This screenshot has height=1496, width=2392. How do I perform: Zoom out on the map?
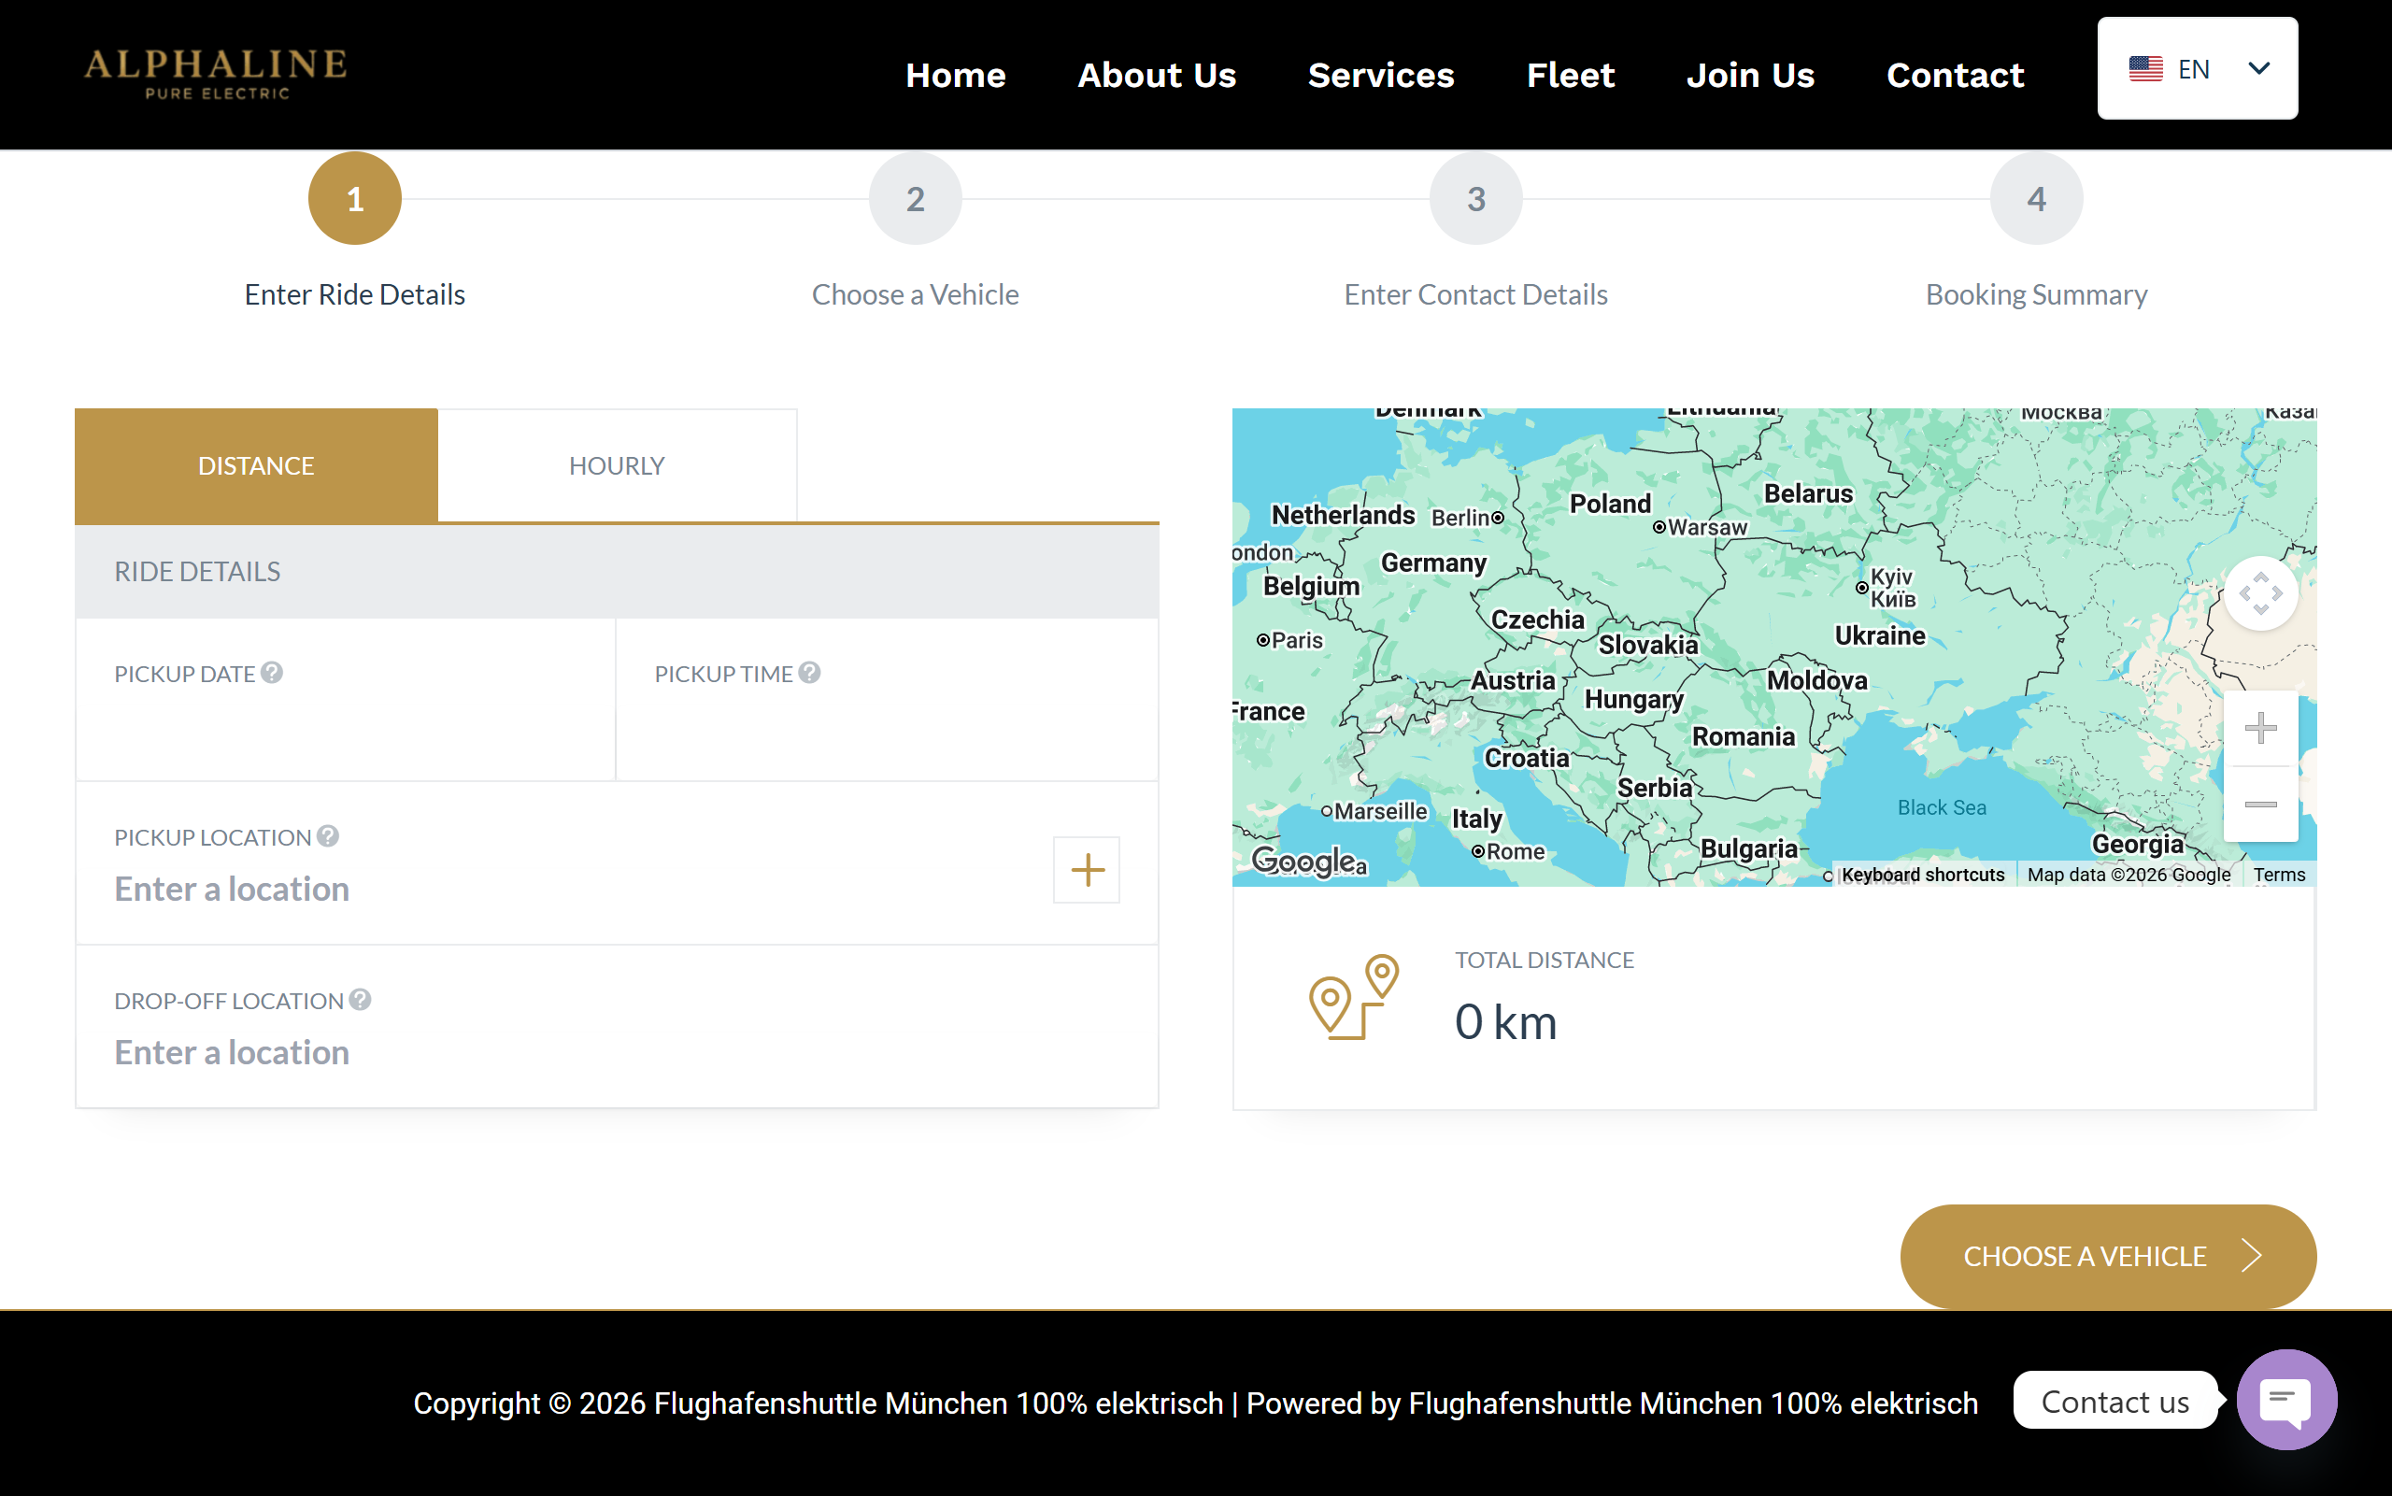click(2260, 805)
